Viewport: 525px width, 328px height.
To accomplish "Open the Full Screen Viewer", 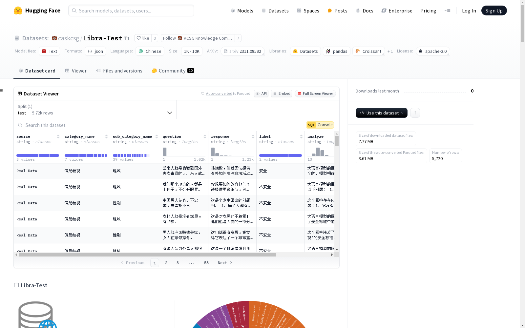I will pyautogui.click(x=315, y=93).
